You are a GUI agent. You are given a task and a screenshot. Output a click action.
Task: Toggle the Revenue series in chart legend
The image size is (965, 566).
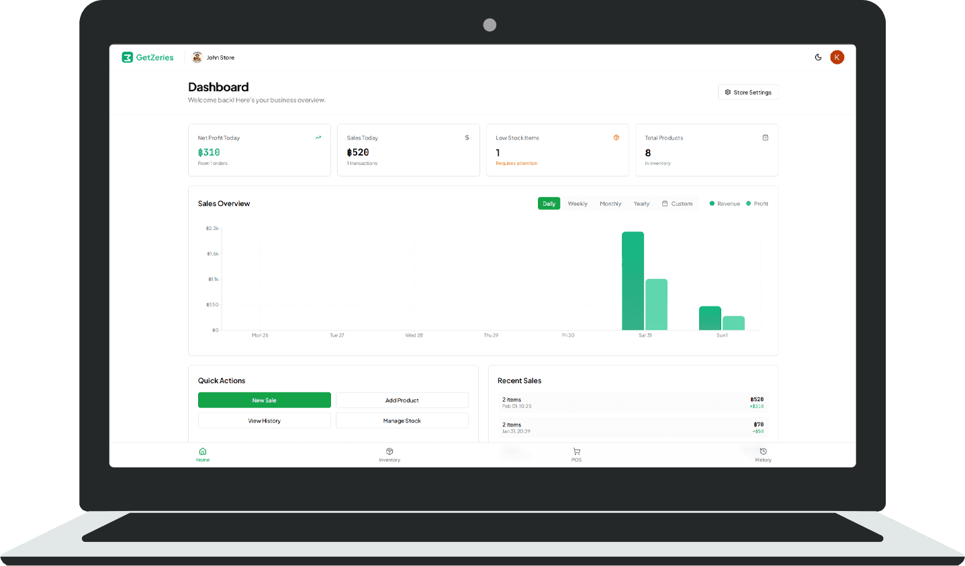tap(724, 203)
